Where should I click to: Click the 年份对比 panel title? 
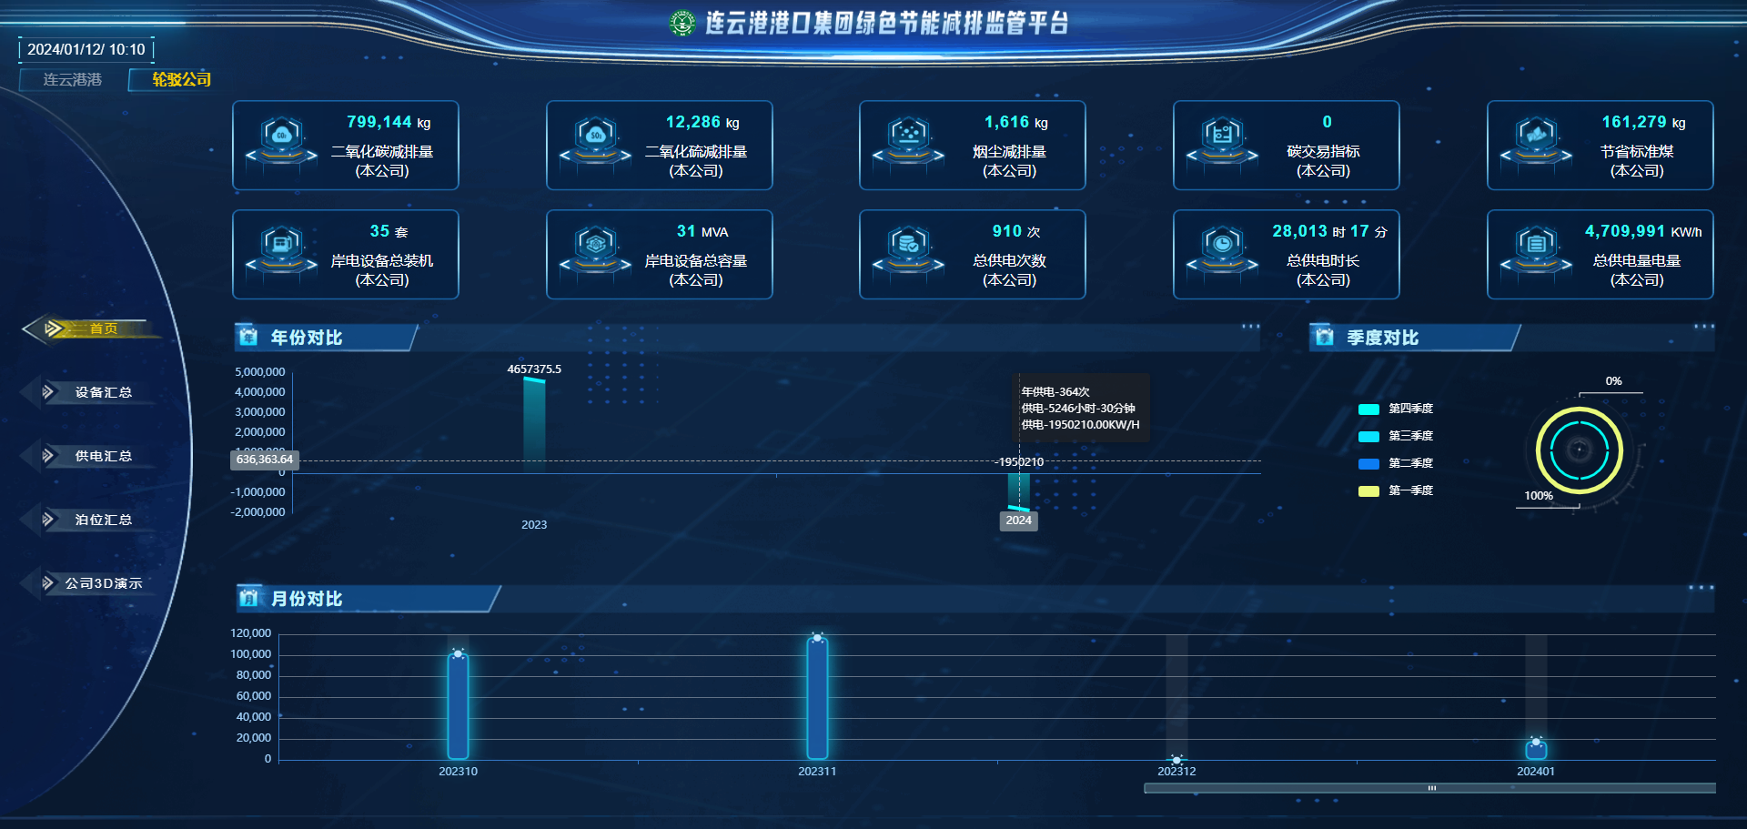click(x=307, y=338)
